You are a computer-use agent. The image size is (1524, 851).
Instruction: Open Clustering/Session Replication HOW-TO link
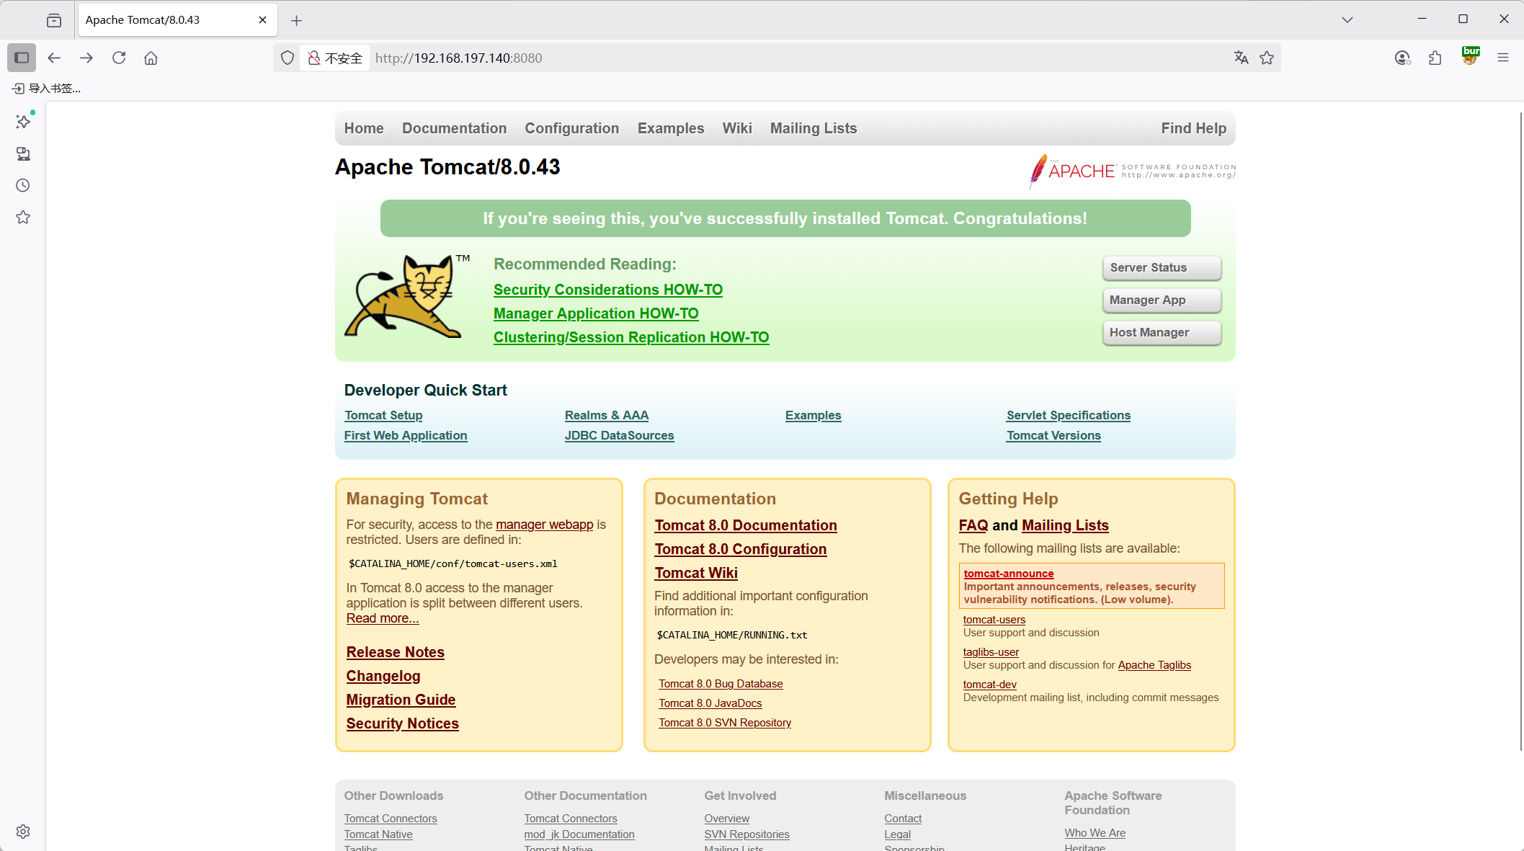pyautogui.click(x=631, y=337)
